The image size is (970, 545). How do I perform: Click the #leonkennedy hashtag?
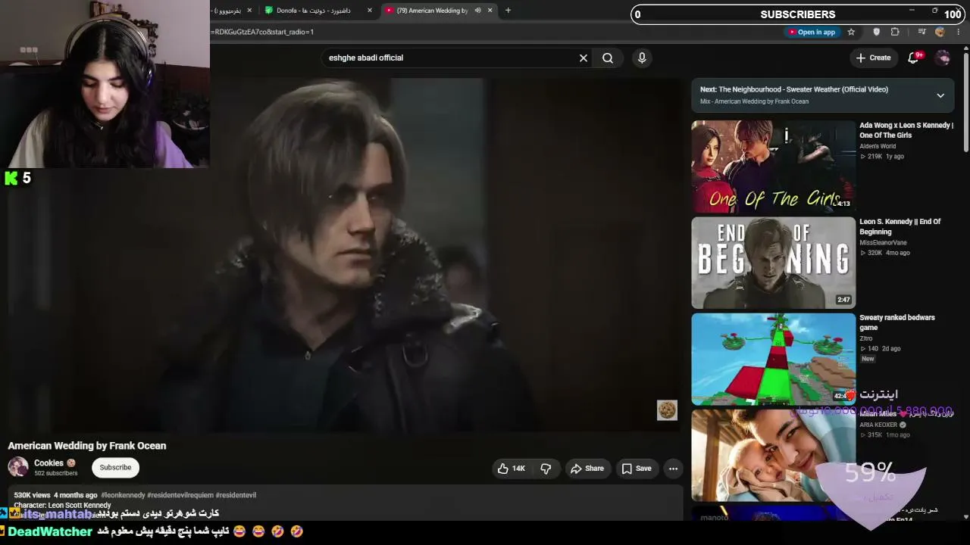tap(123, 495)
